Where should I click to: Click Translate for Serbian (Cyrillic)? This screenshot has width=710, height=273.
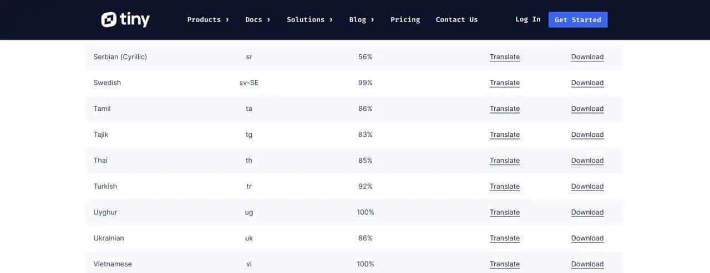click(x=504, y=57)
